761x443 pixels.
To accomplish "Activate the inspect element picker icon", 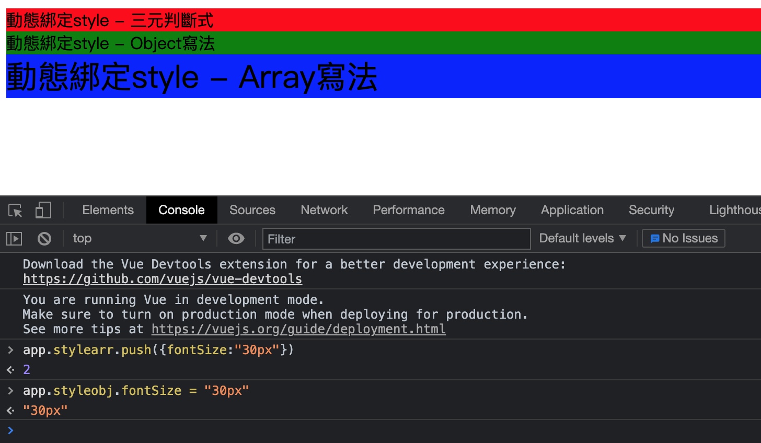I will pyautogui.click(x=15, y=211).
